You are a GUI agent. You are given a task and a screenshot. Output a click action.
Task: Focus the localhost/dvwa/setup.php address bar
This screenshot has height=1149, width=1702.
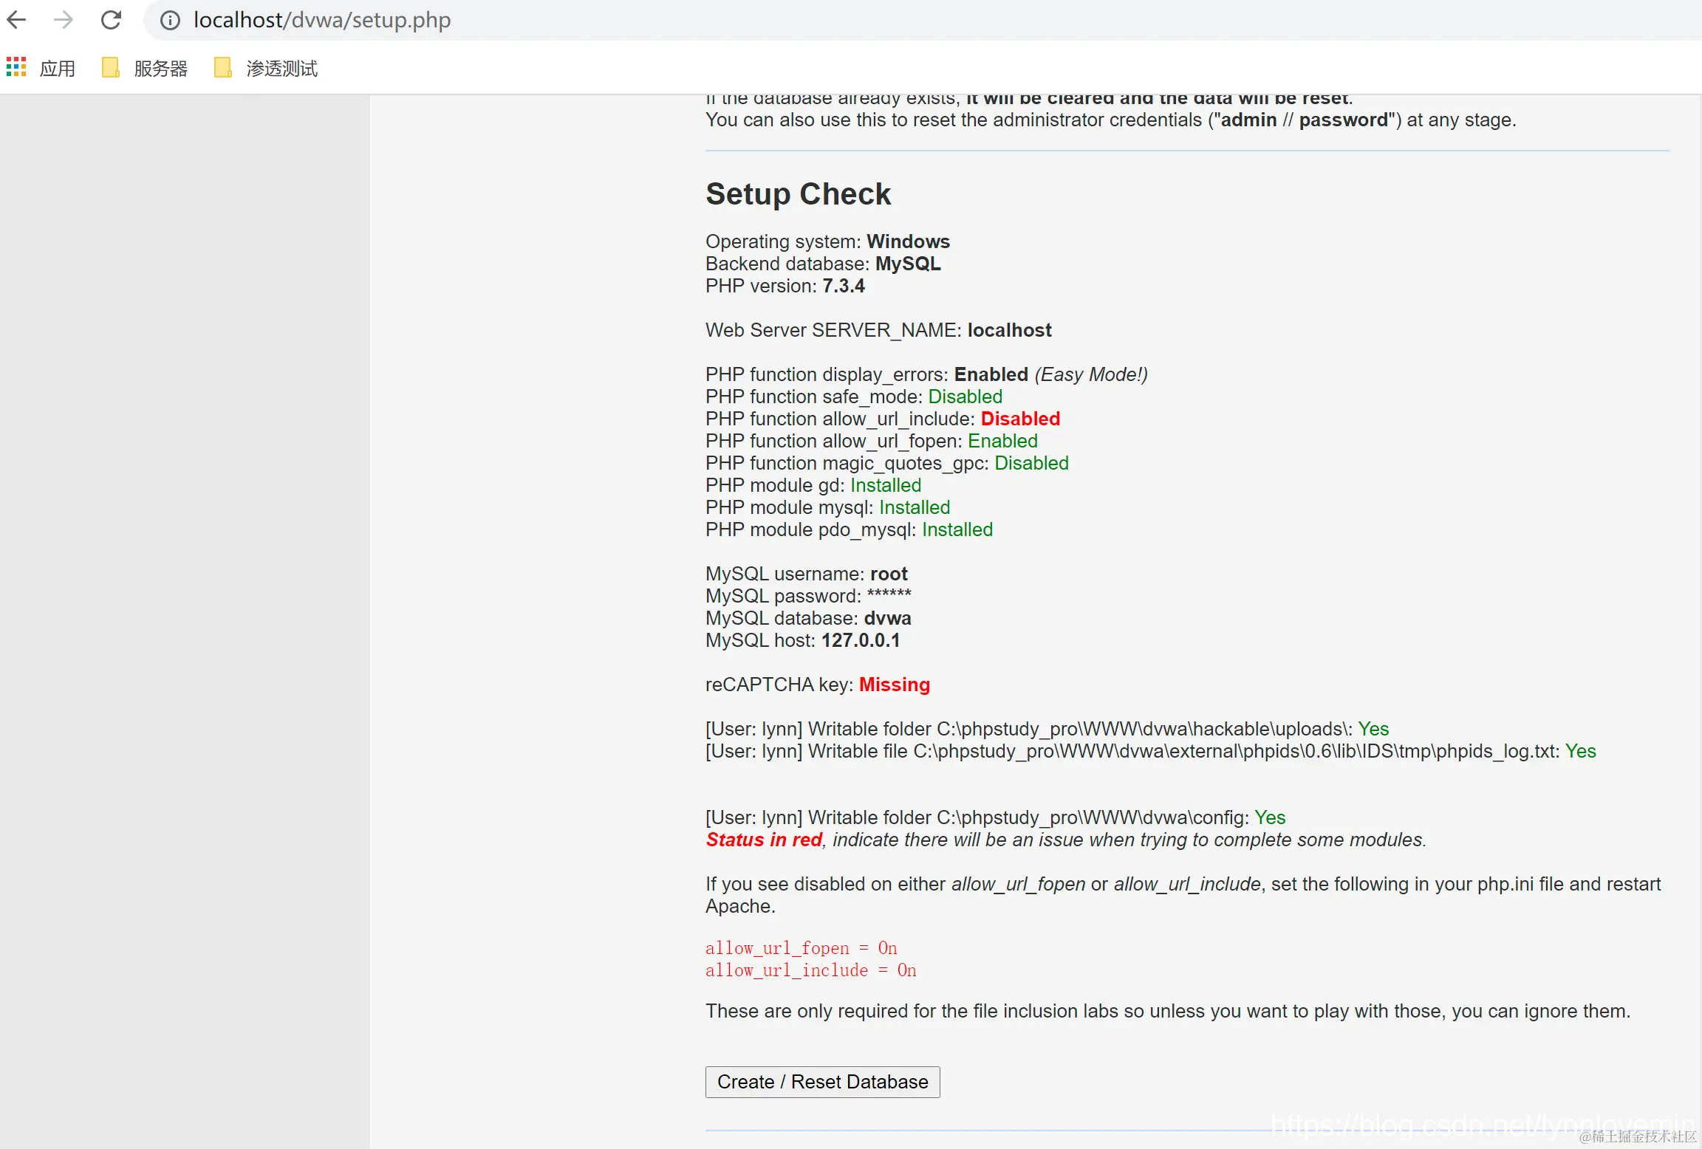[322, 20]
